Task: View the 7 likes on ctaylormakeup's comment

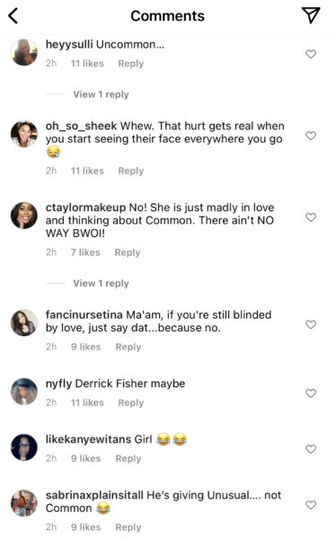Action: pos(85,252)
